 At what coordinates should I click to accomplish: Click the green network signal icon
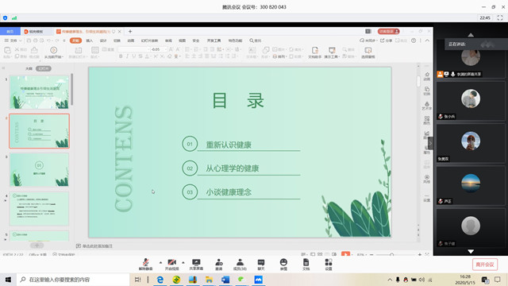14,17
